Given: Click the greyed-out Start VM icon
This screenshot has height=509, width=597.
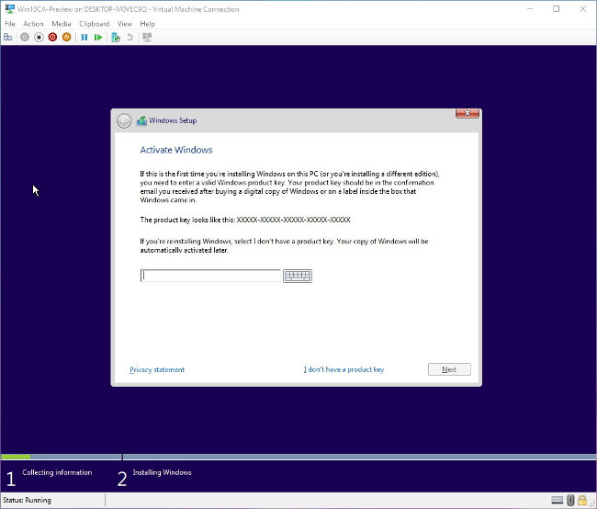Looking at the screenshot, I should [x=25, y=38].
